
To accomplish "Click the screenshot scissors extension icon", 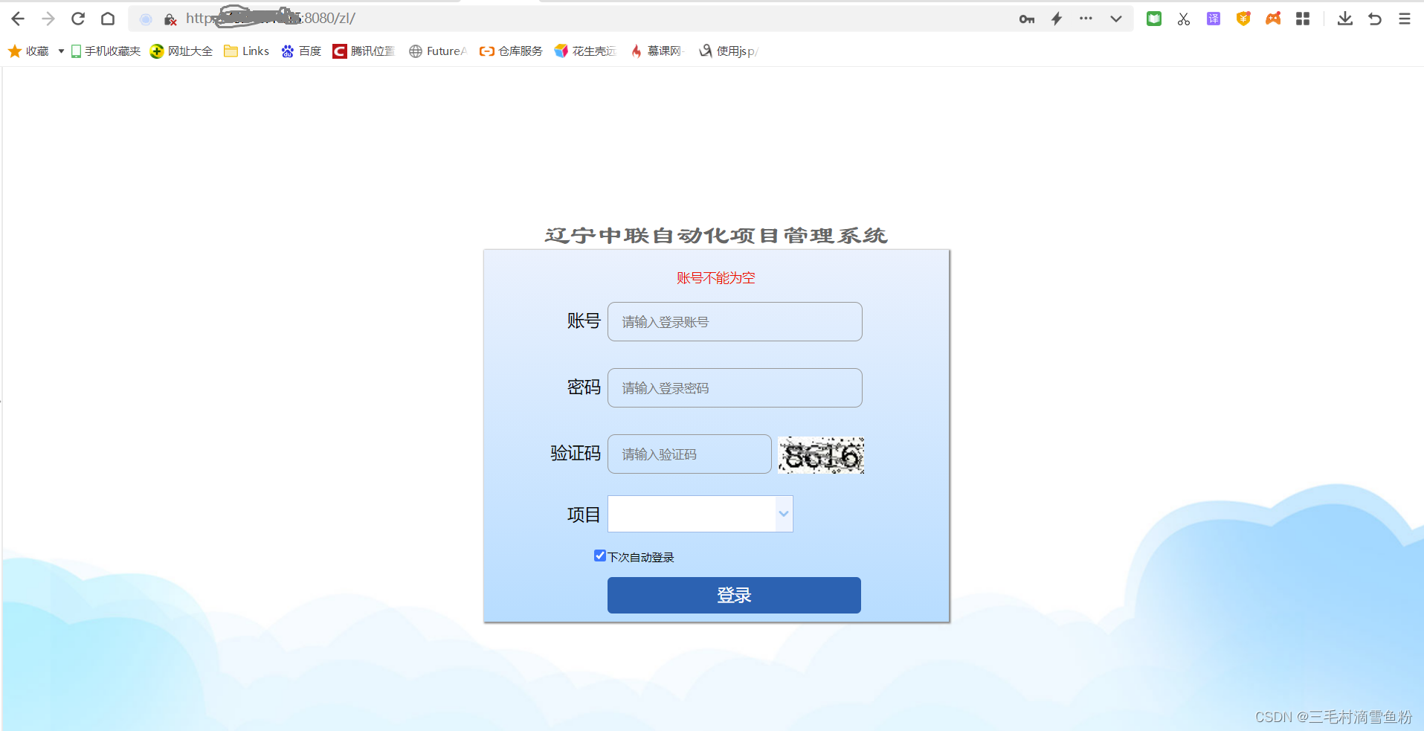I will click(1183, 18).
